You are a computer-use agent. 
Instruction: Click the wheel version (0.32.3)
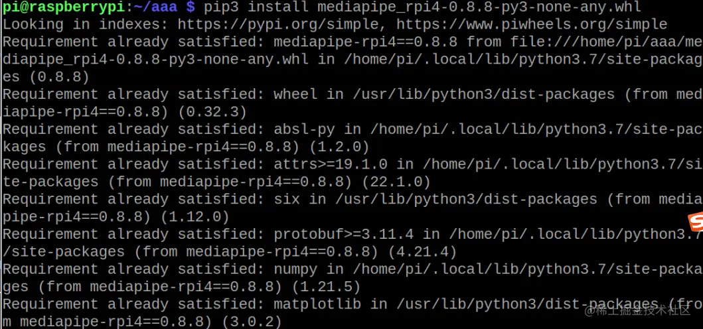(x=212, y=111)
